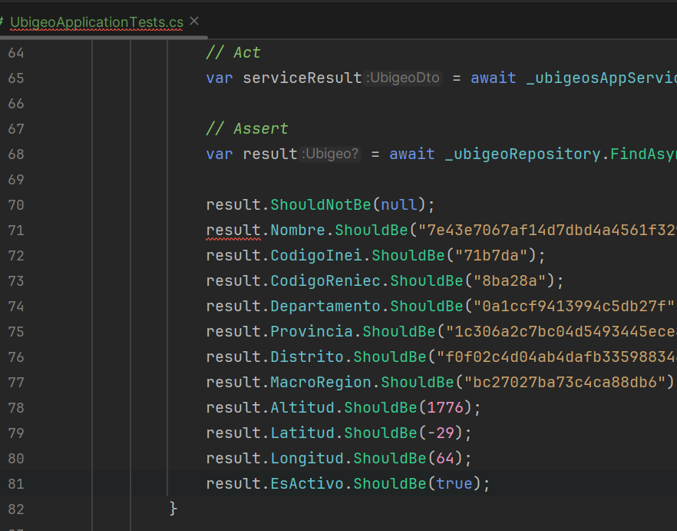Click the MacroRegion property
This screenshot has width=677, height=531.
pyautogui.click(x=321, y=383)
